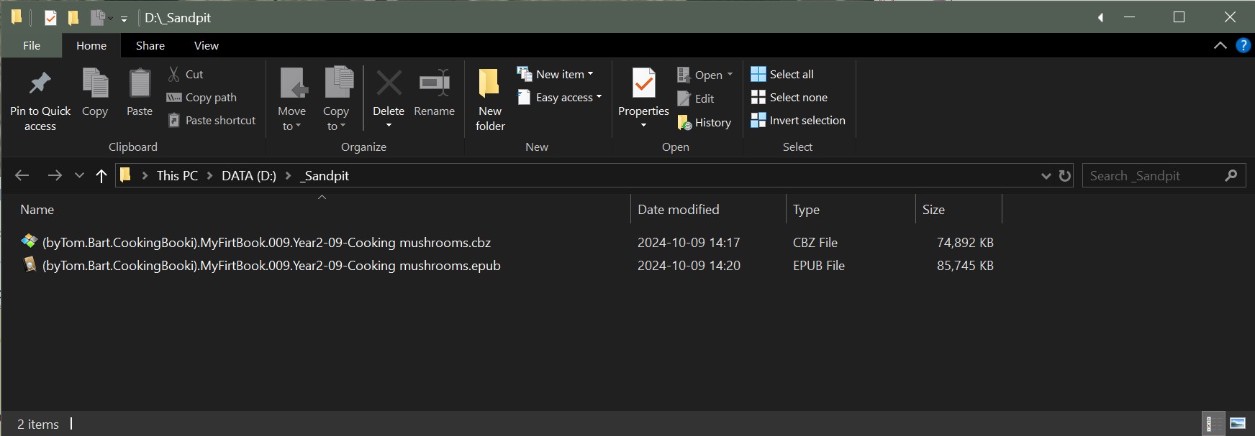This screenshot has height=436, width=1255.
Task: Collapse the ribbon with chevron arrow
Action: coord(1220,45)
